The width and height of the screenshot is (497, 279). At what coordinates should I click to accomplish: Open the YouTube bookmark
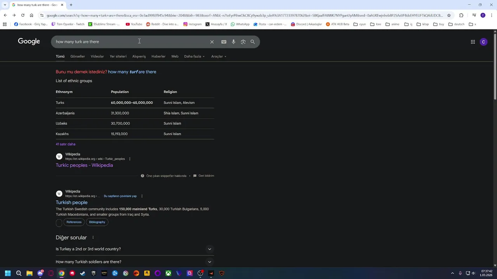(x=134, y=24)
